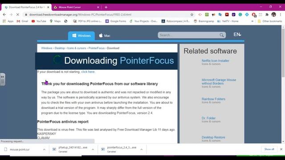The width and height of the screenshot is (285, 160).
Task: Bookmark this page with the star icon
Action: click(x=192, y=15)
